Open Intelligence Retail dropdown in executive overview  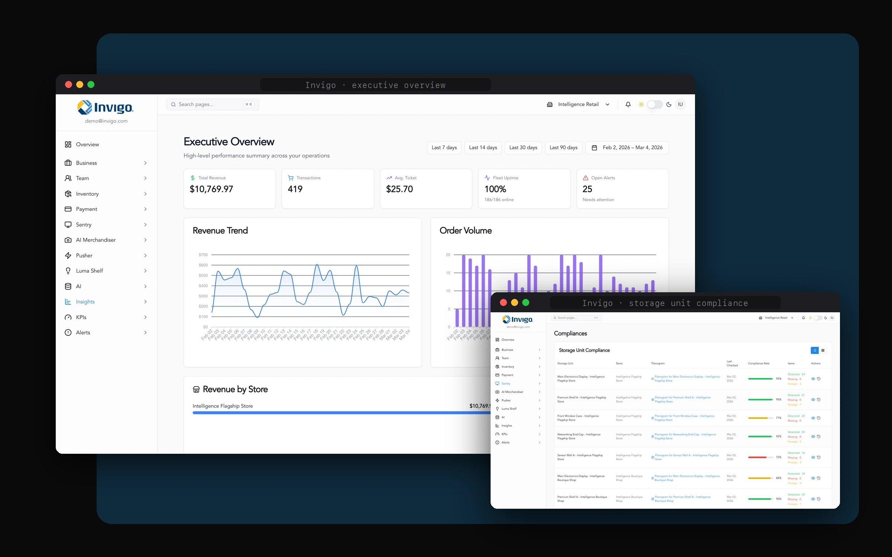point(578,104)
